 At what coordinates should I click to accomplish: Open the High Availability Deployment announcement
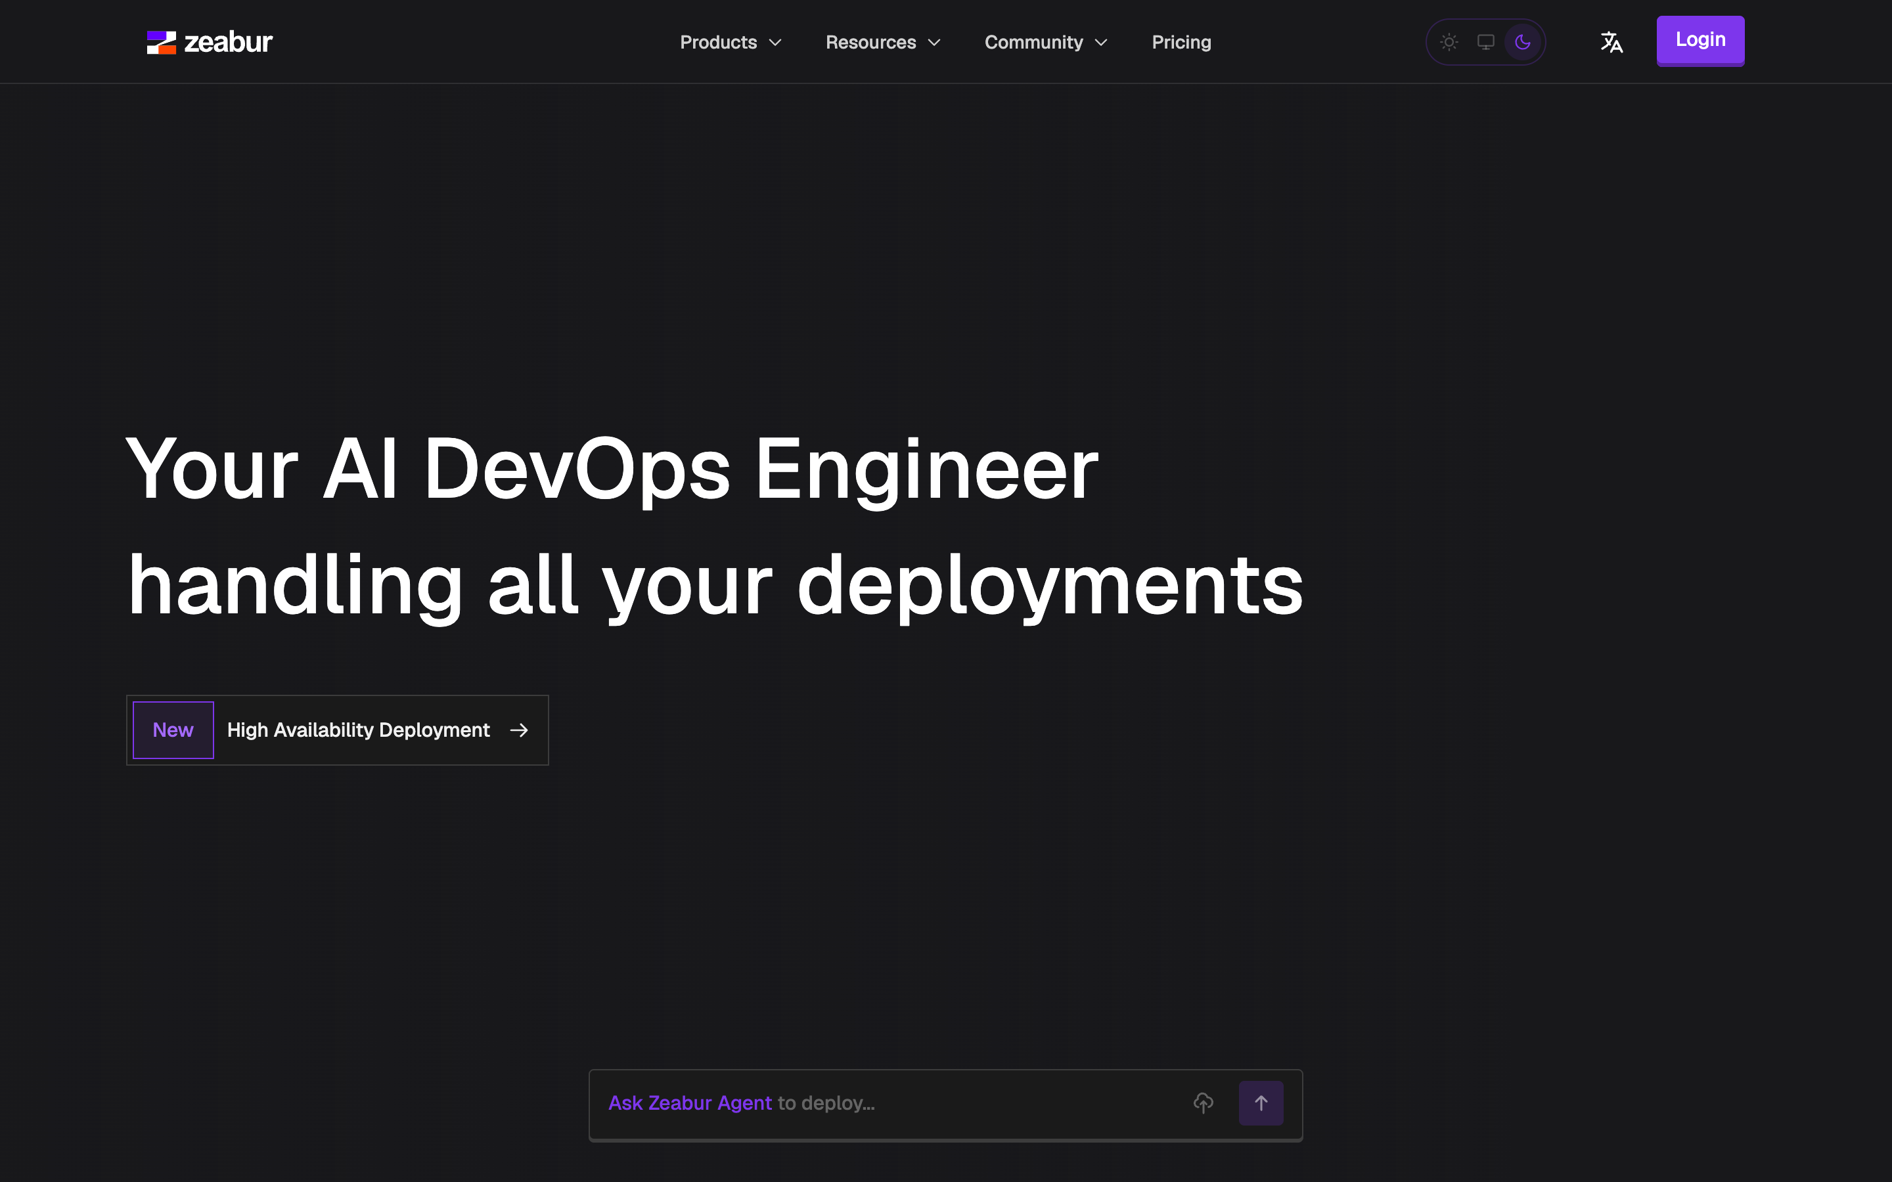pyautogui.click(x=338, y=730)
